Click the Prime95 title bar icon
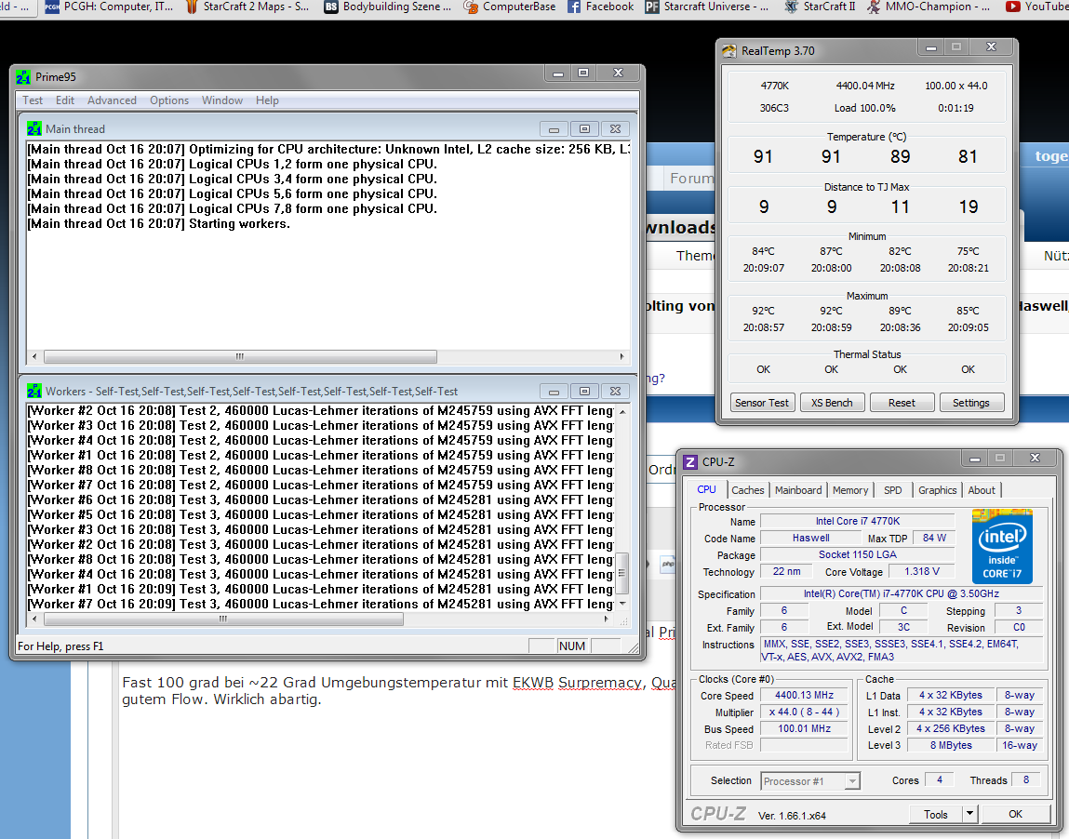This screenshot has height=839, width=1069. coord(23,77)
